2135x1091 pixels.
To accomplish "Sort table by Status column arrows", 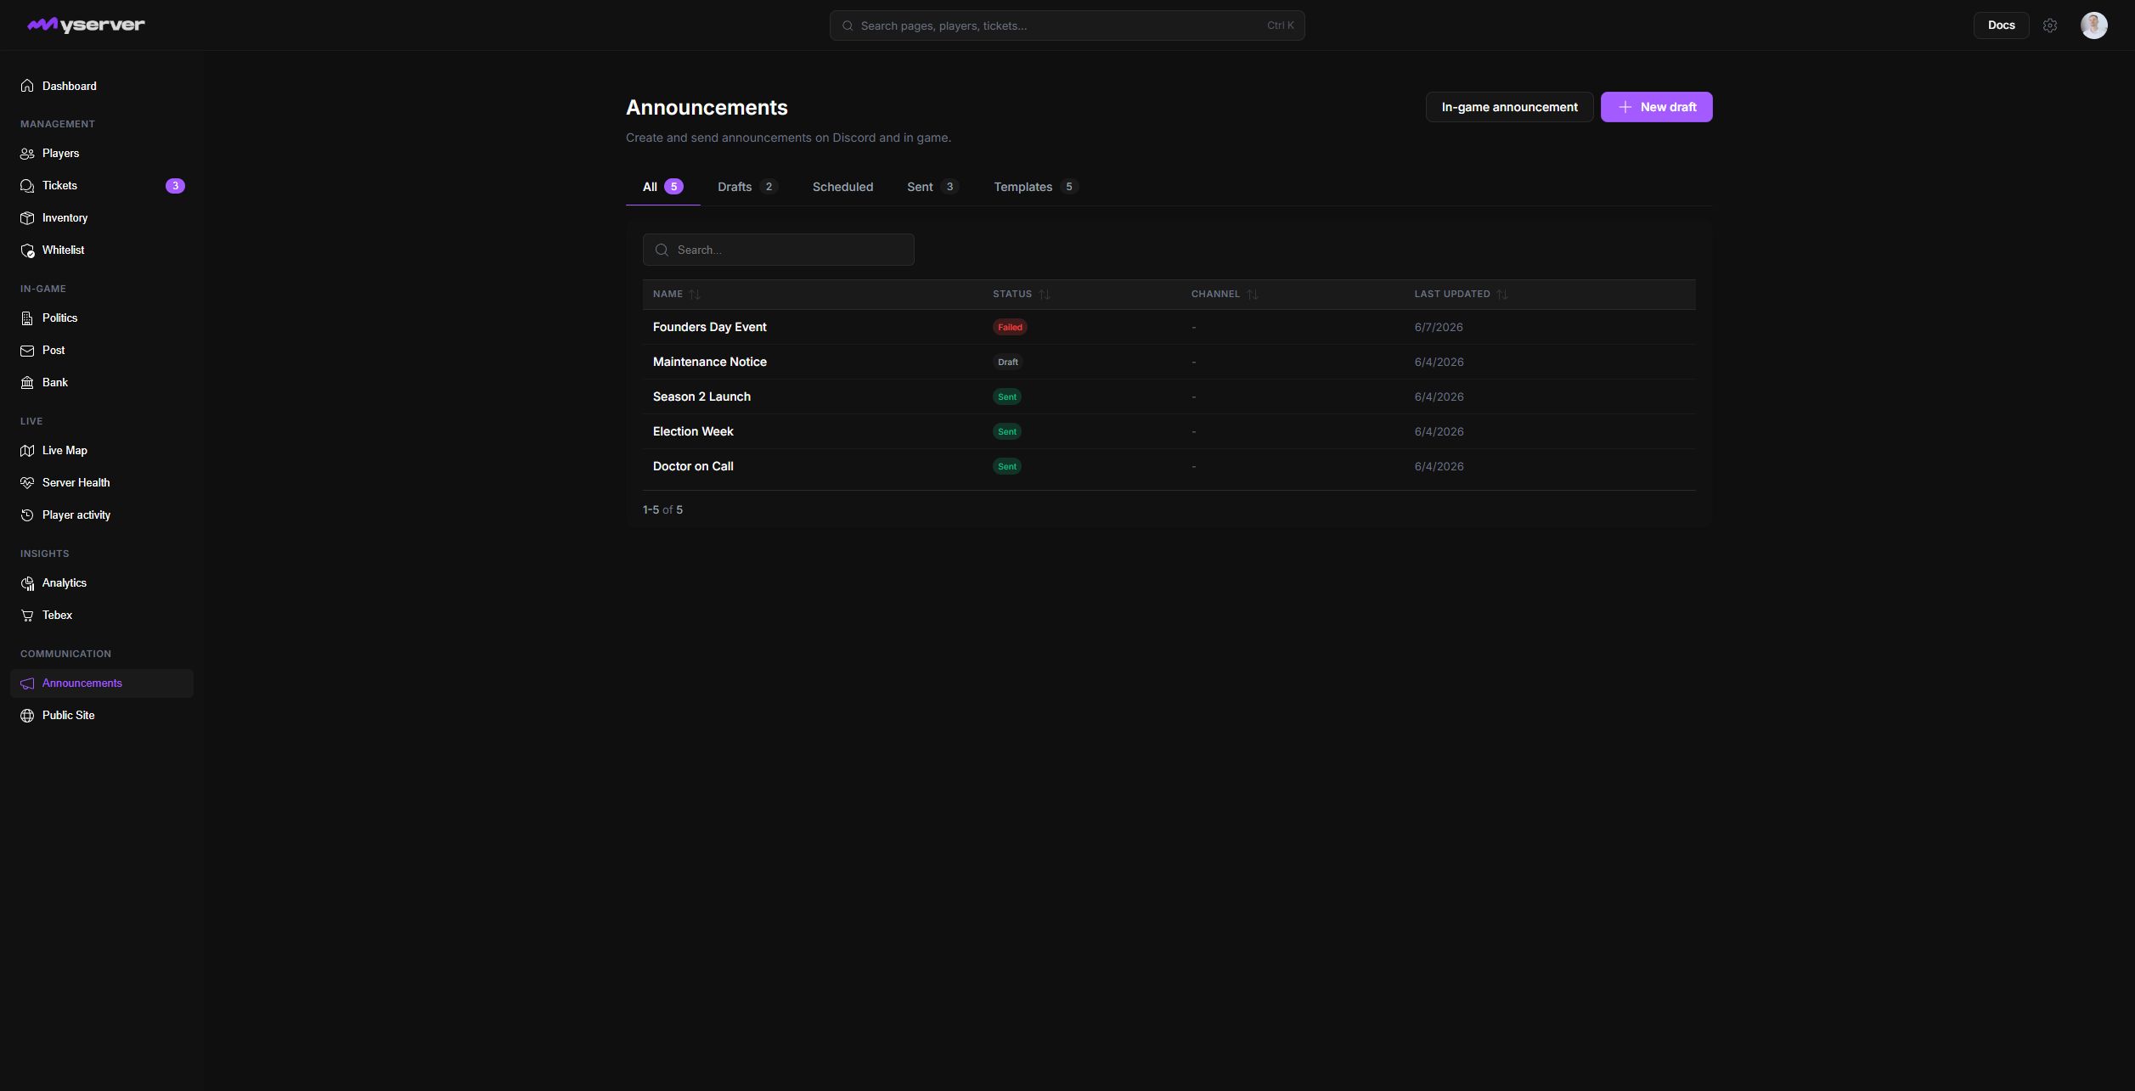I will 1045,295.
